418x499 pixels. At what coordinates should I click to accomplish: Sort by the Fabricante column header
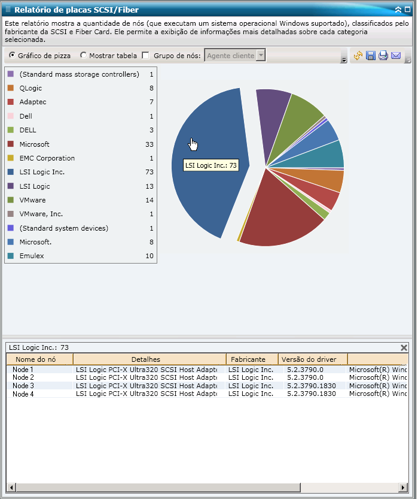point(252,359)
